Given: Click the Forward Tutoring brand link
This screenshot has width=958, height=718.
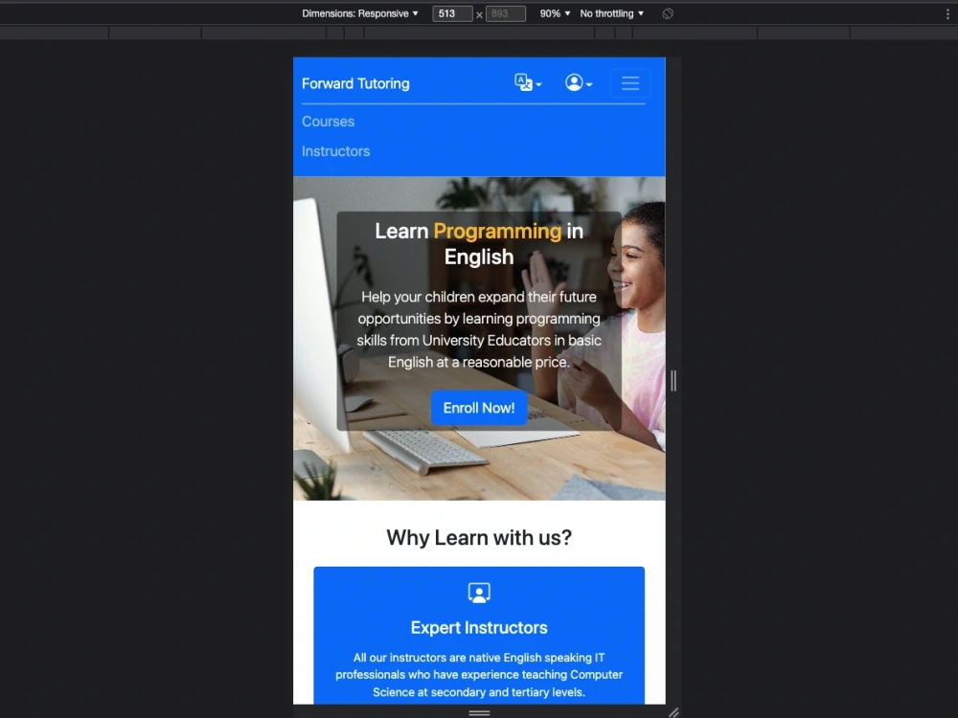Looking at the screenshot, I should 355,83.
